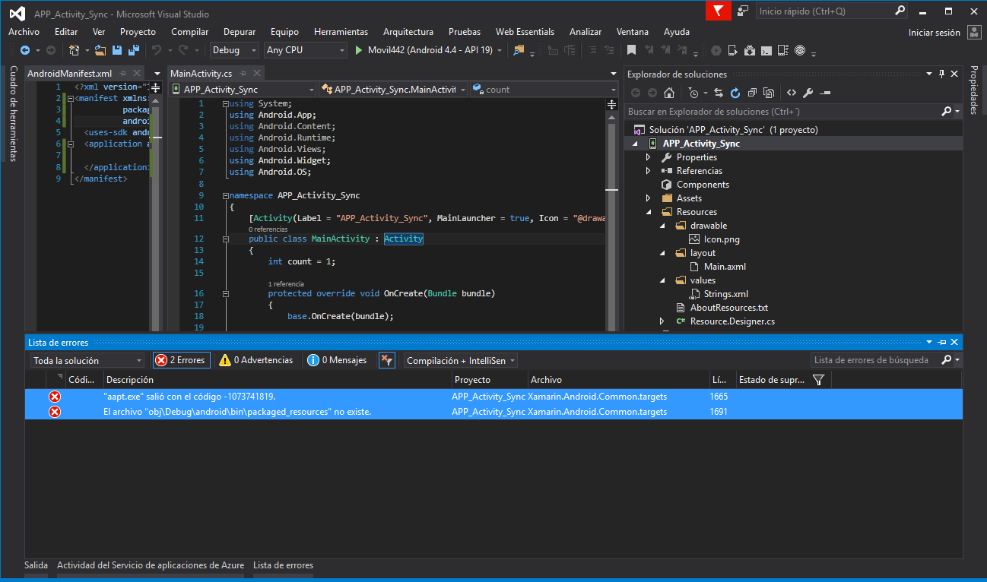
Task: Open the APP_Activity_Sync.MainActivity class dropdown
Action: point(393,90)
